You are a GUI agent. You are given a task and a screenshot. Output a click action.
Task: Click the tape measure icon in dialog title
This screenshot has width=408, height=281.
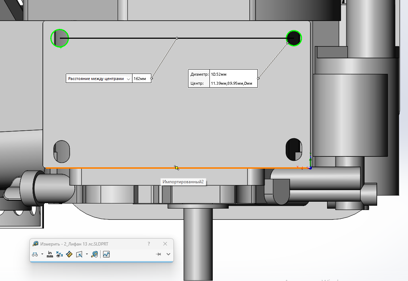(x=35, y=244)
